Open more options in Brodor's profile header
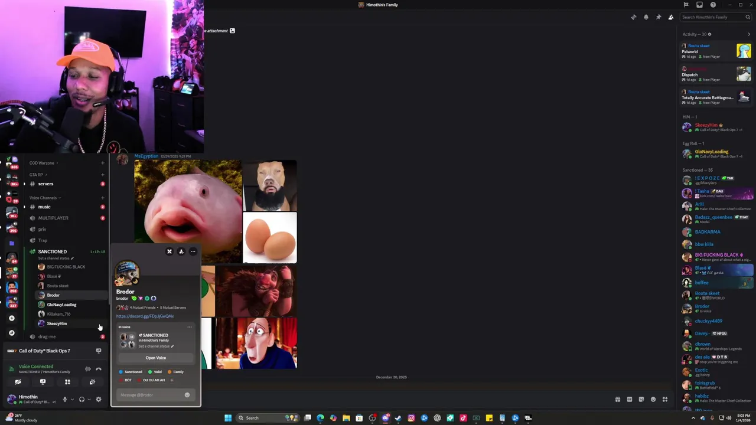756x425 pixels. click(193, 251)
